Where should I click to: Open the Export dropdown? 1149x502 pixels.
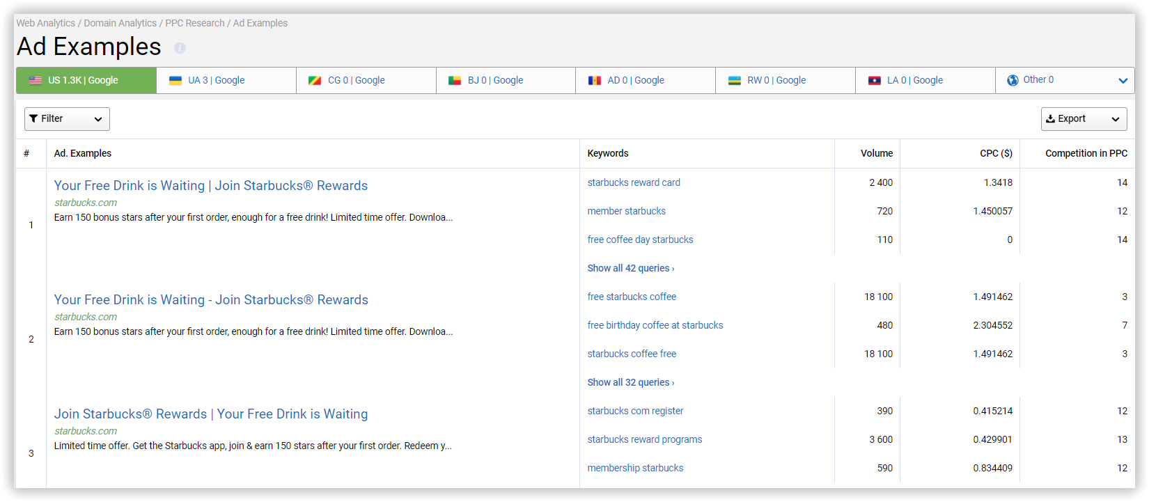pyautogui.click(x=1084, y=119)
